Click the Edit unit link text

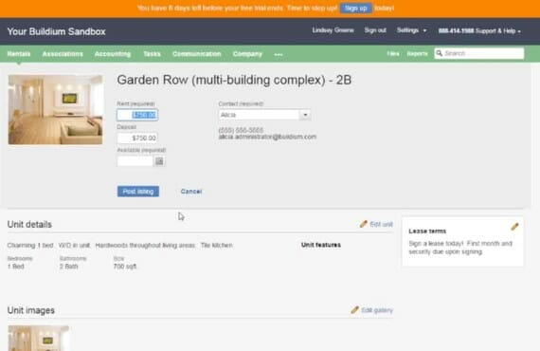click(x=381, y=224)
